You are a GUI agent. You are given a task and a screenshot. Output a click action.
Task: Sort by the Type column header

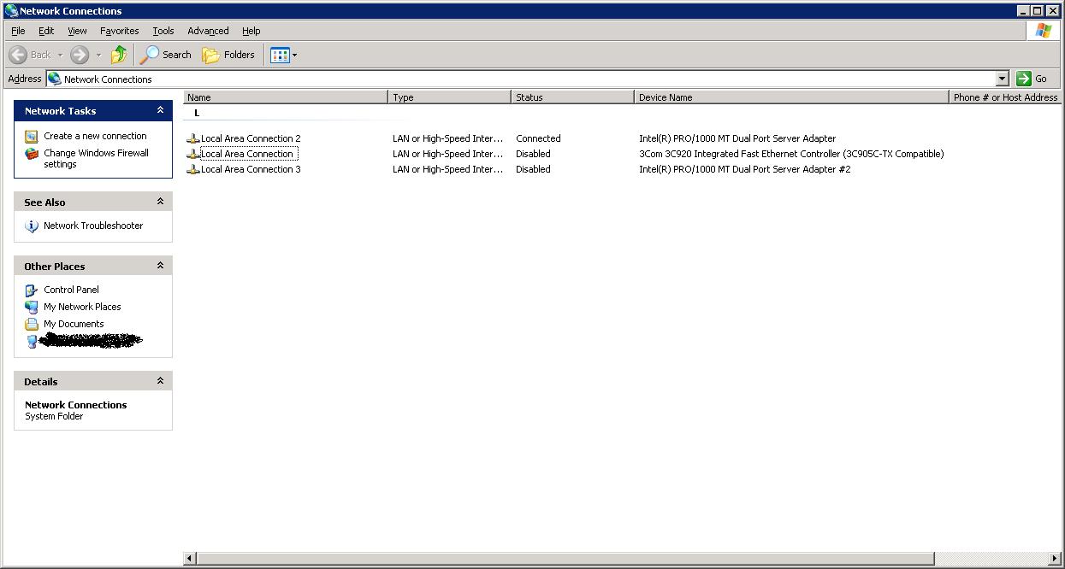[x=450, y=97]
